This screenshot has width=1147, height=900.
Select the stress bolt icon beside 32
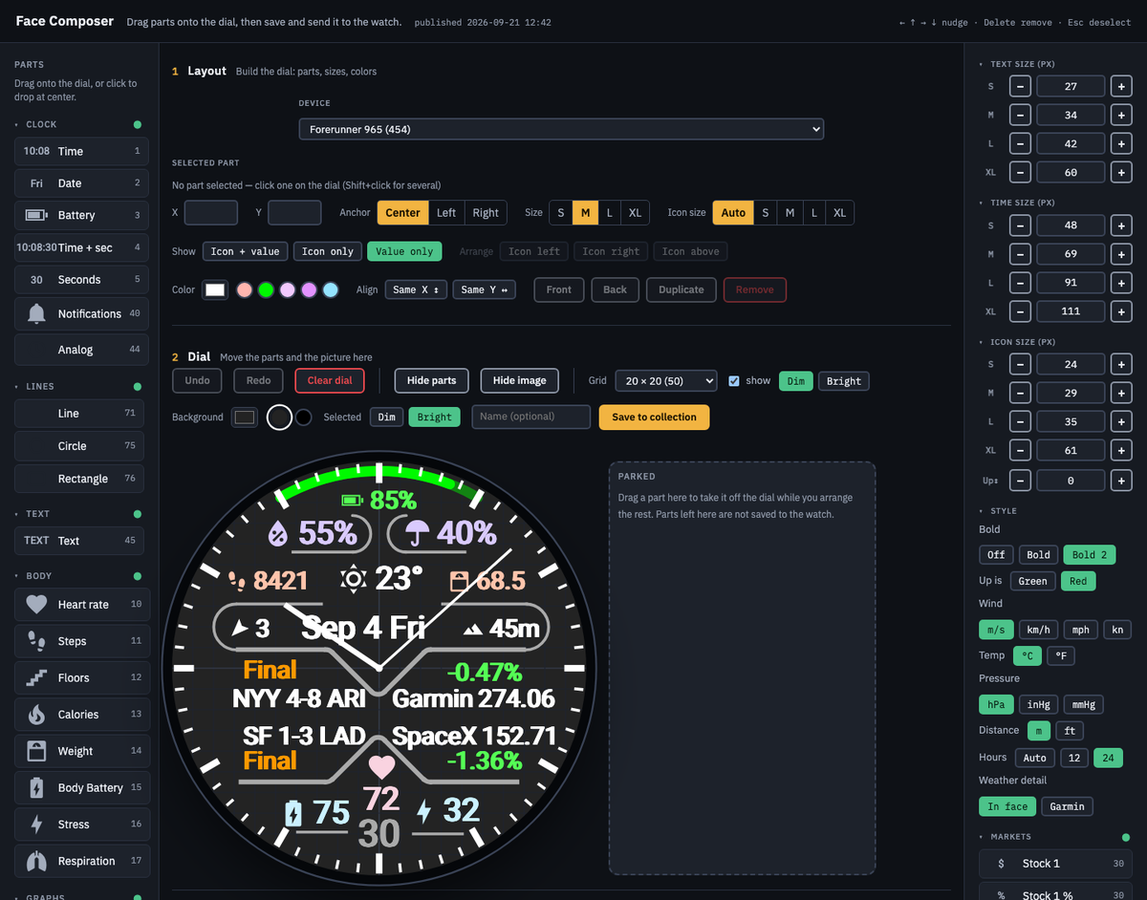425,812
